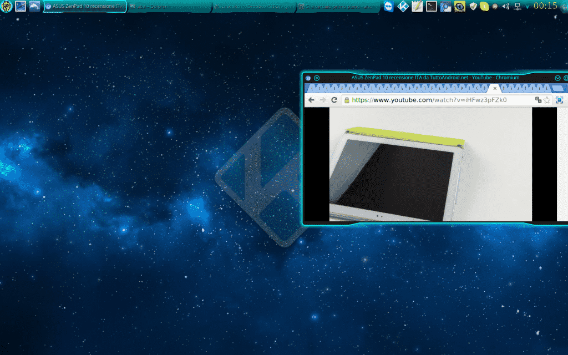Image resolution: width=568 pixels, height=355 pixels.
Task: Close the active YouTube tab
Action: click(x=495, y=88)
